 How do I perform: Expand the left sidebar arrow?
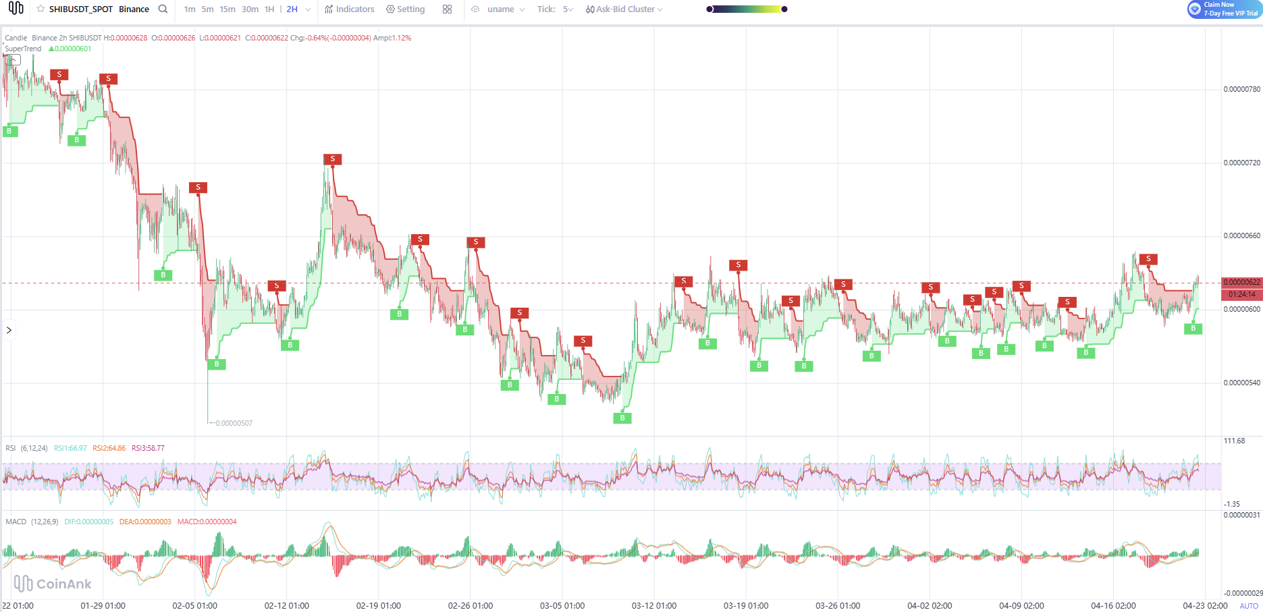(9, 330)
